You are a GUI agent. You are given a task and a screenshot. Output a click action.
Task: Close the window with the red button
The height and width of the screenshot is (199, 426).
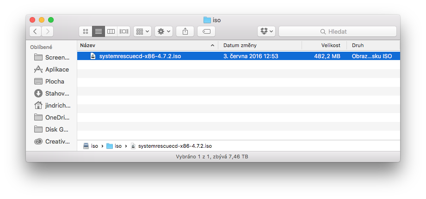click(32, 20)
